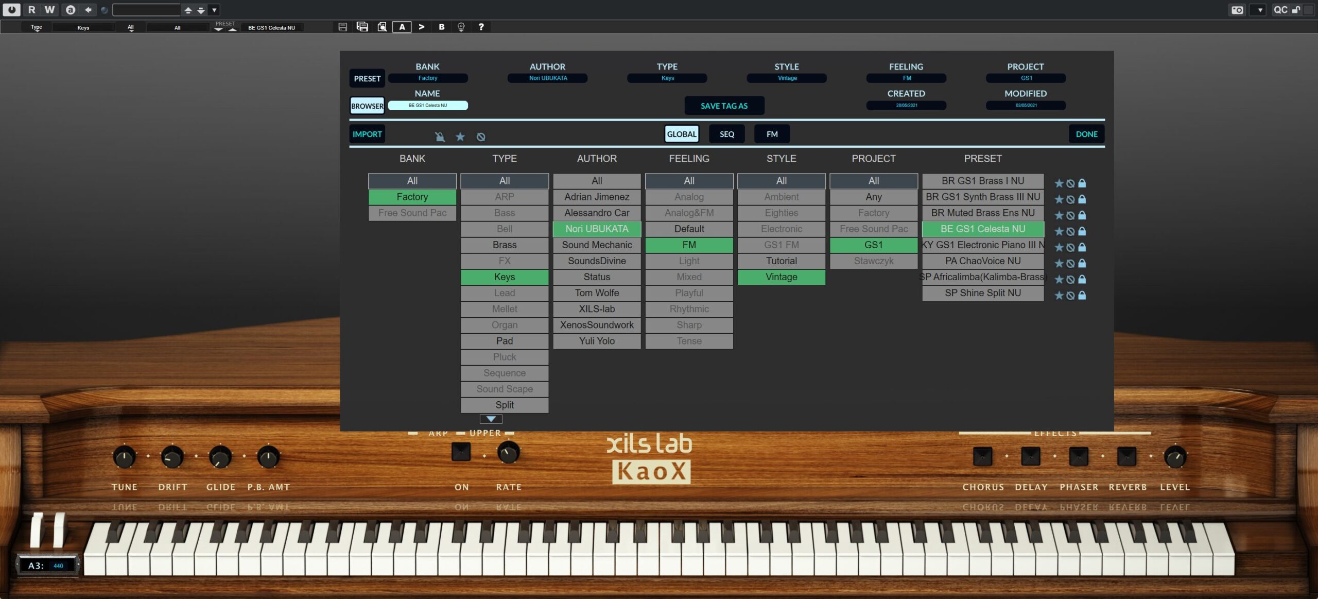Switch to the FM tab
This screenshot has height=599, width=1318.
(772, 134)
